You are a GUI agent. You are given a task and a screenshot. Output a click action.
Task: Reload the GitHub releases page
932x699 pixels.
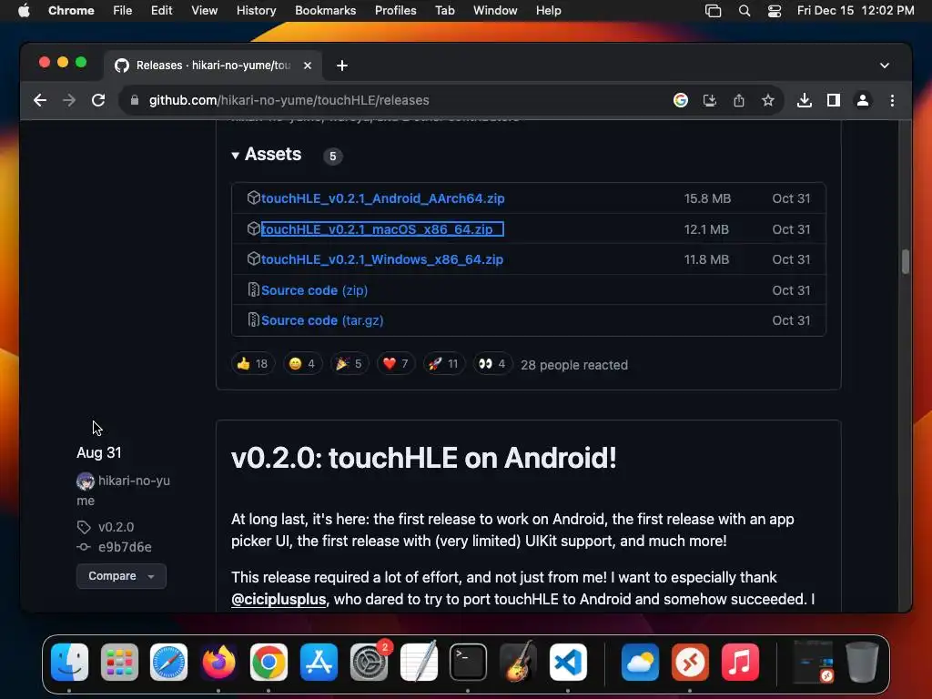[98, 100]
